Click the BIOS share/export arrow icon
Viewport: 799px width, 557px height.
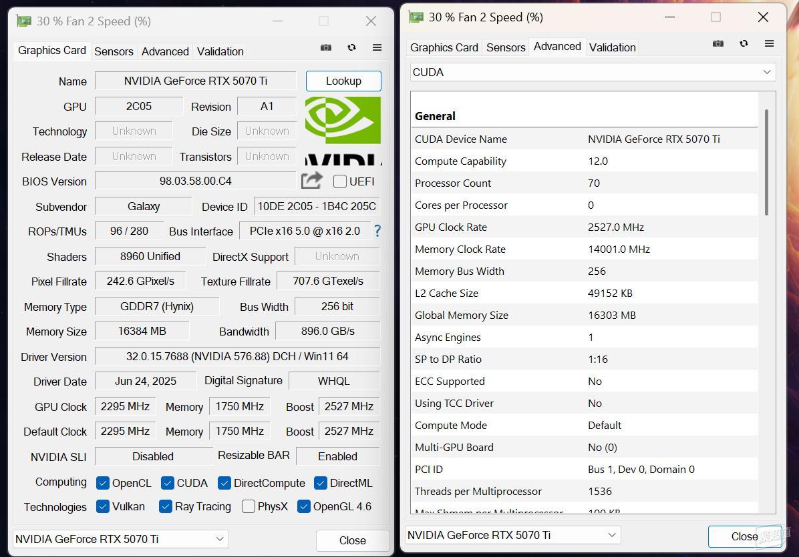(312, 181)
